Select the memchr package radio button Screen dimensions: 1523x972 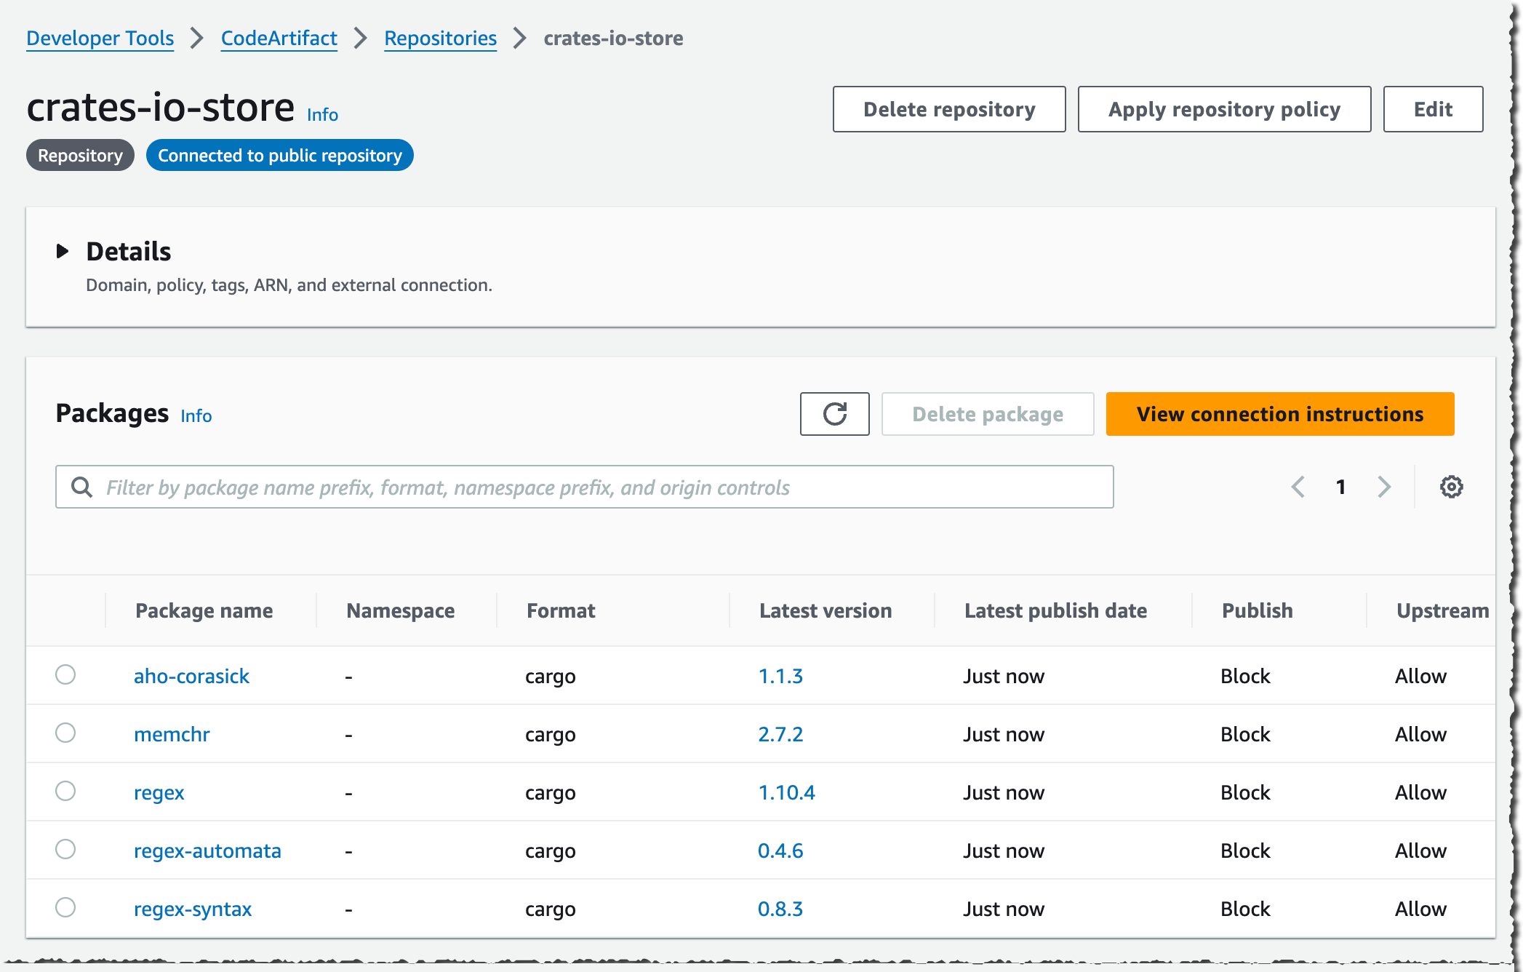click(65, 733)
